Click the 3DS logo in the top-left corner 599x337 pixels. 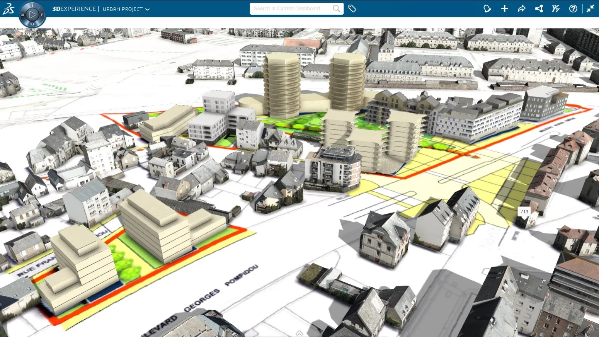pyautogui.click(x=9, y=9)
